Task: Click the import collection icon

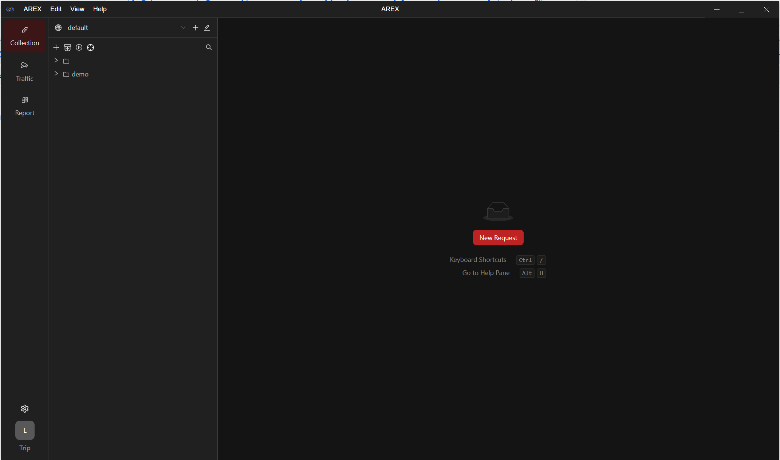Action: pyautogui.click(x=67, y=48)
